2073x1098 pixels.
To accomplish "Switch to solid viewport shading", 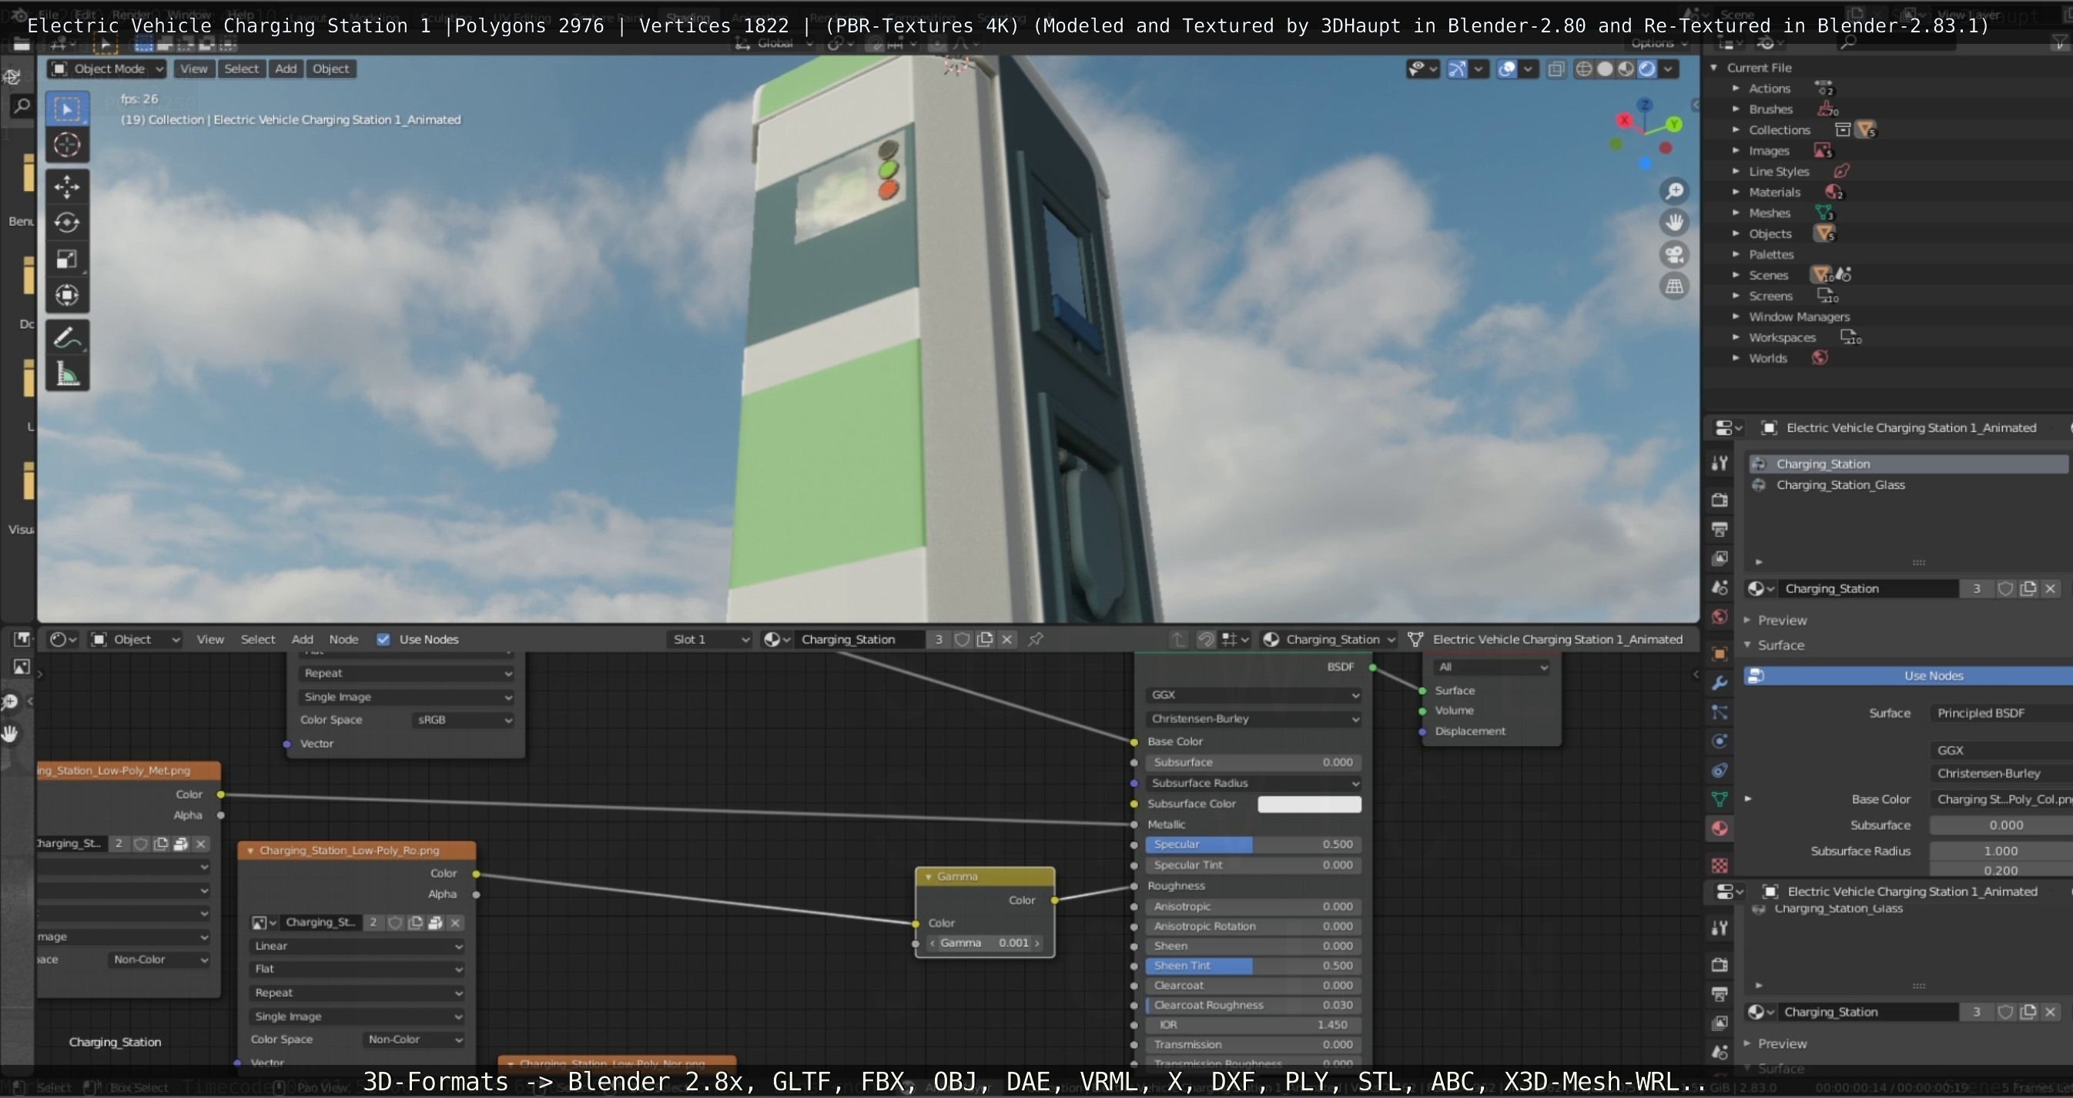I will coord(1605,69).
